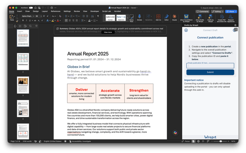
Task: Toggle italic formatting
Action: tap(26, 20)
